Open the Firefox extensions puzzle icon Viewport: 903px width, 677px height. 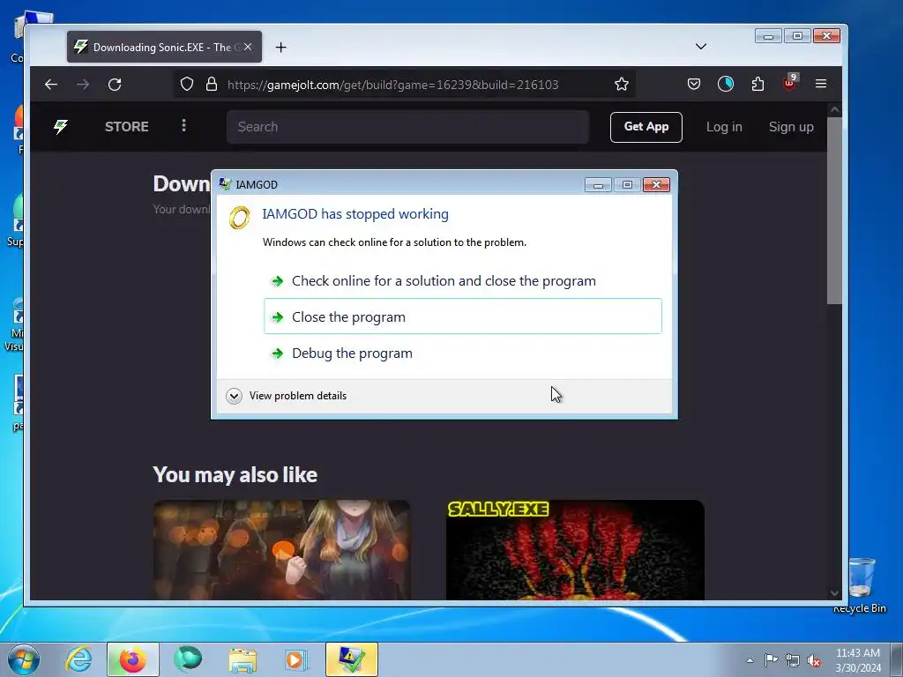coord(757,84)
